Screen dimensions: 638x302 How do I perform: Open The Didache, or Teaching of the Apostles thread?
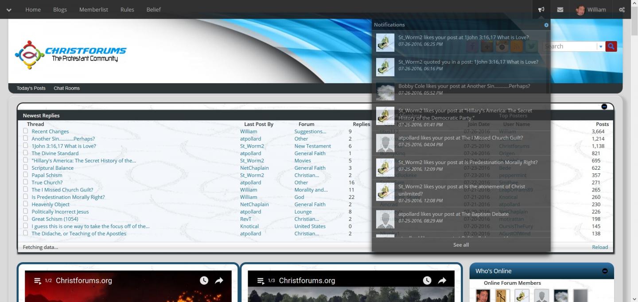pyautogui.click(x=79, y=233)
